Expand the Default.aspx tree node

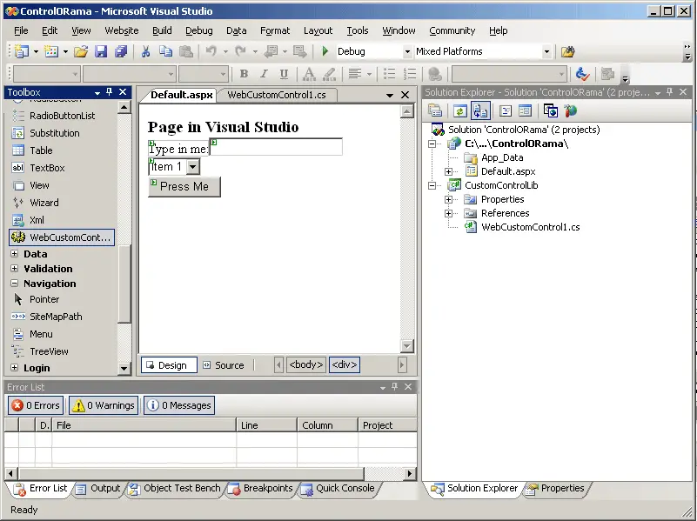[x=448, y=171]
